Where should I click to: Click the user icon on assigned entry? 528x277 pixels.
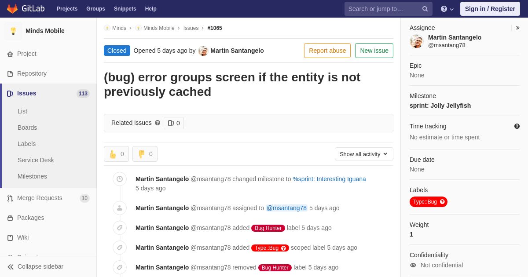click(120, 208)
